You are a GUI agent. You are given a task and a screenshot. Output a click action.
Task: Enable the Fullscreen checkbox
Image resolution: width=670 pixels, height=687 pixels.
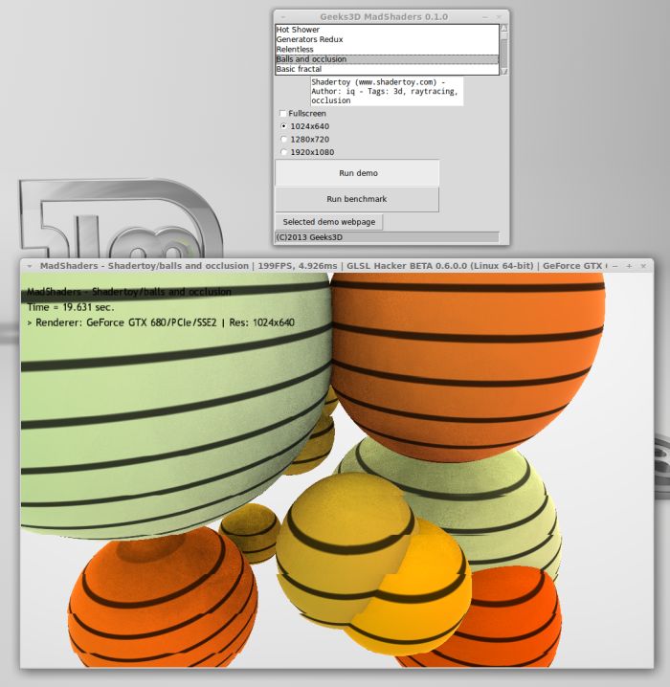(283, 114)
